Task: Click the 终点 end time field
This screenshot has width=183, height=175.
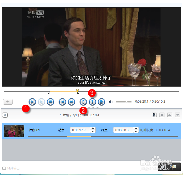Action: (123, 130)
